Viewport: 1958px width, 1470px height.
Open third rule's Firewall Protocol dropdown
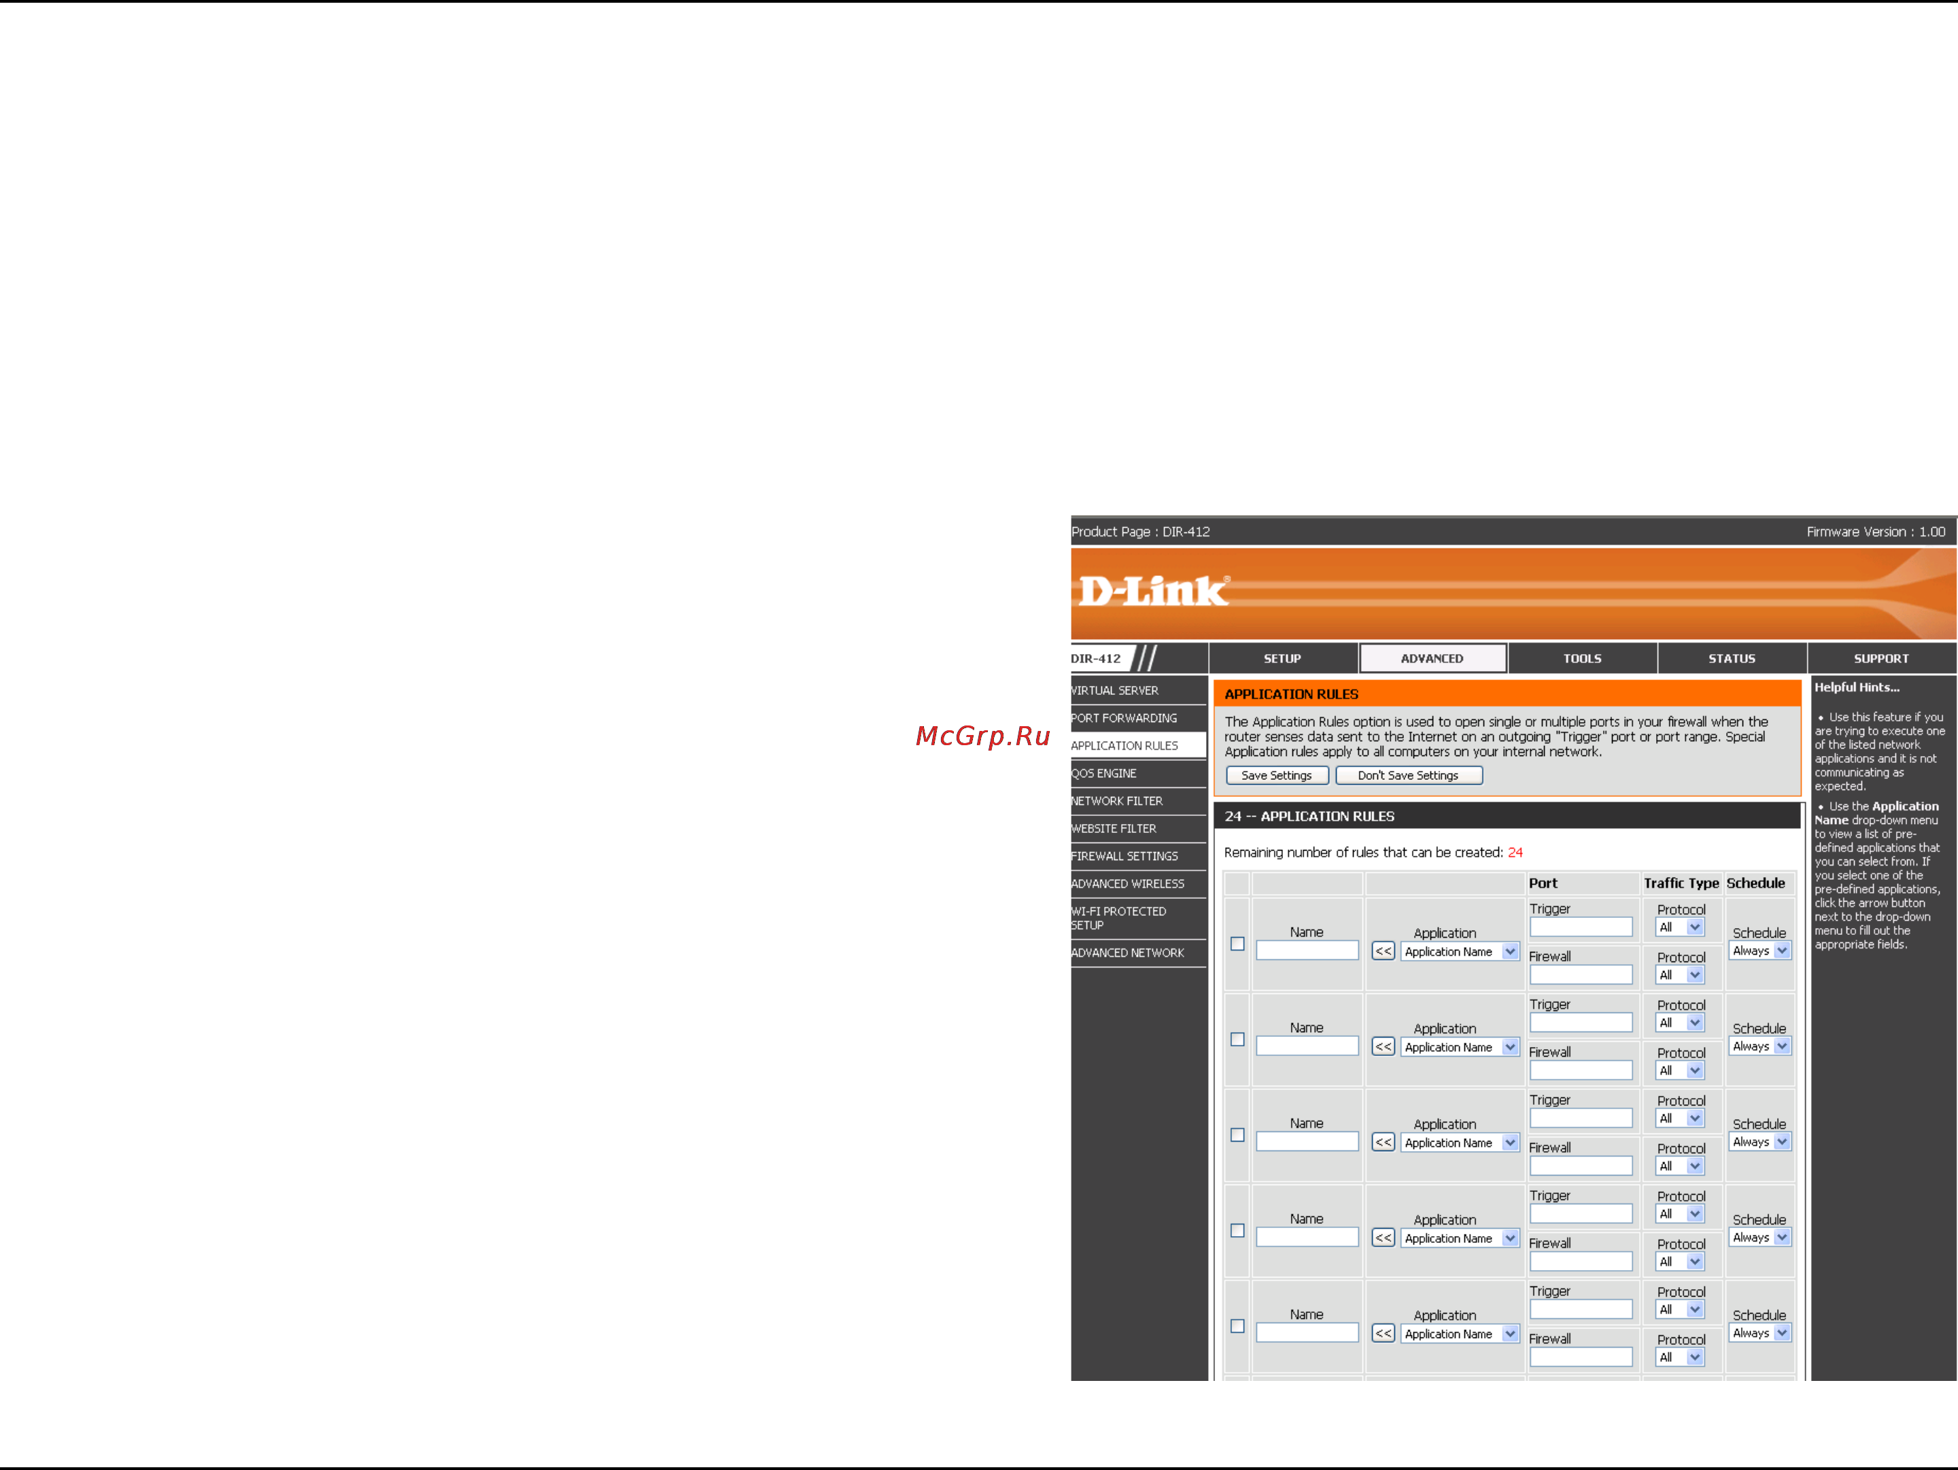coord(1680,1167)
